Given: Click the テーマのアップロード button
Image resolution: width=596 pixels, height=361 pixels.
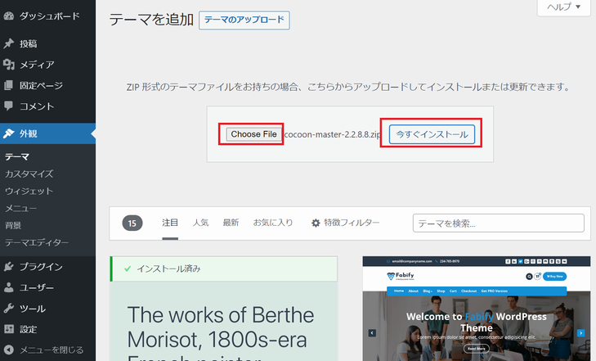Looking at the screenshot, I should 244,20.
